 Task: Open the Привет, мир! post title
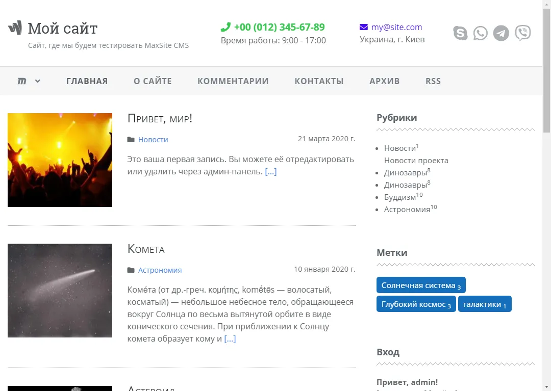tap(160, 118)
